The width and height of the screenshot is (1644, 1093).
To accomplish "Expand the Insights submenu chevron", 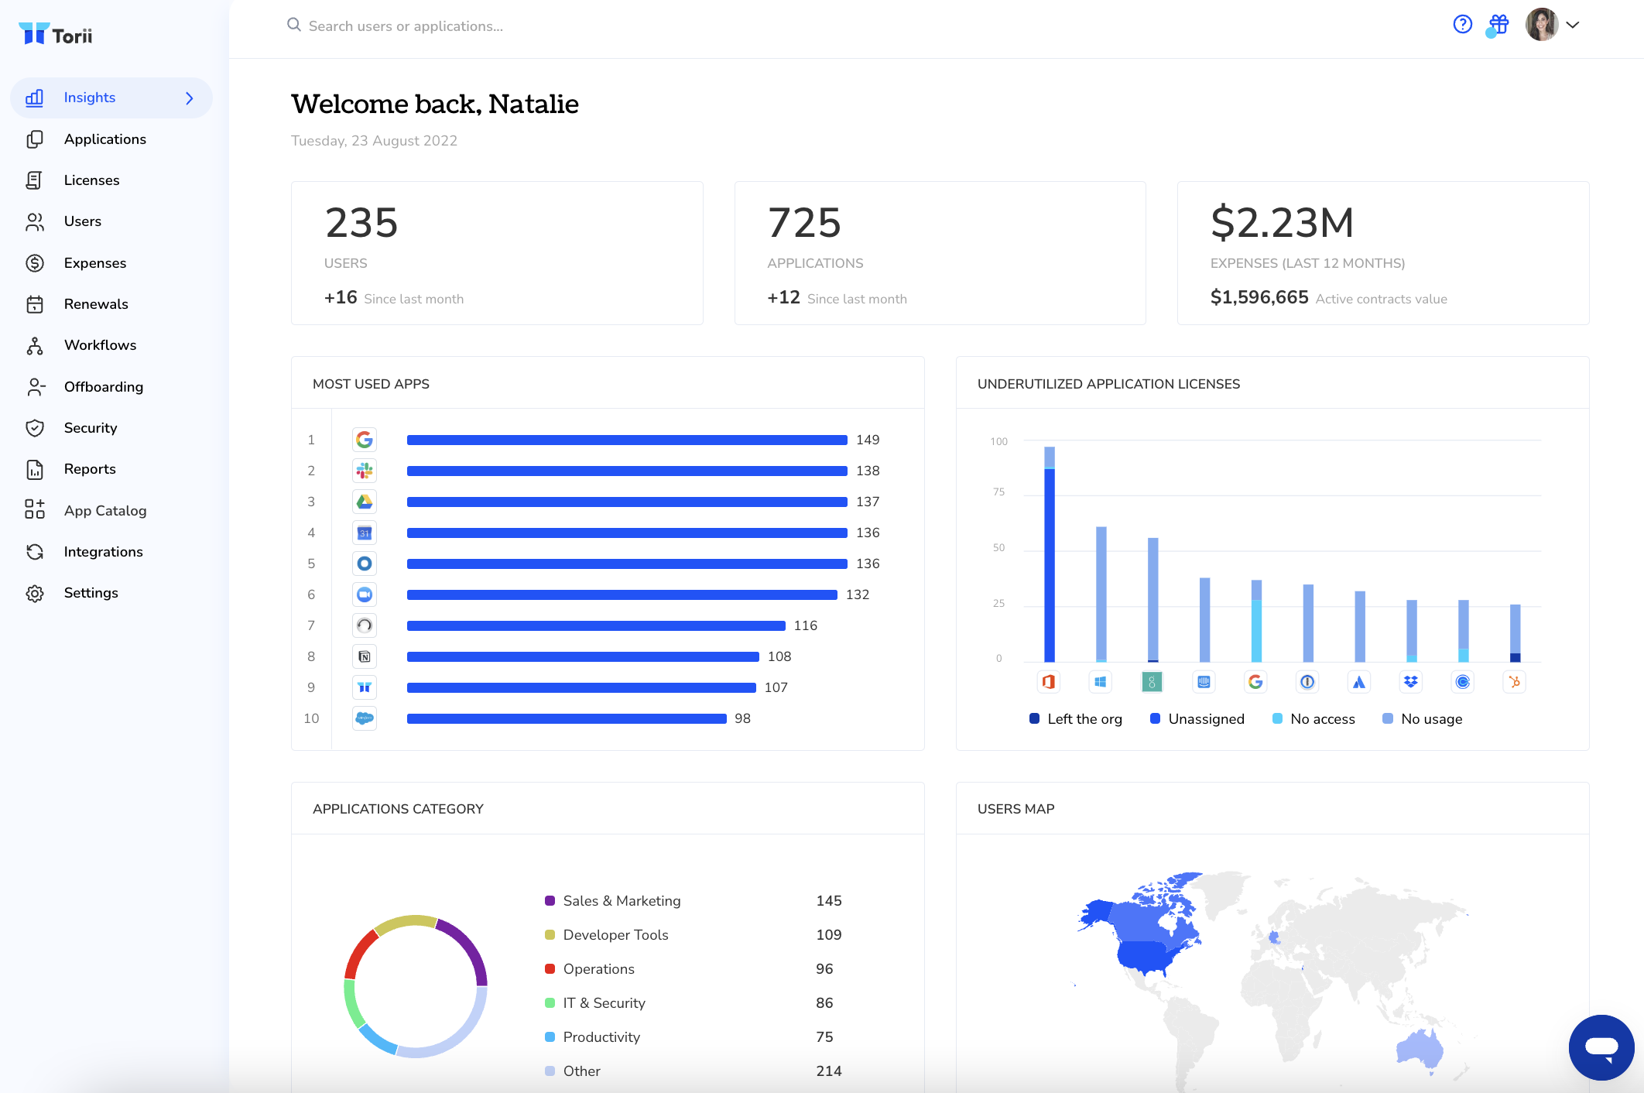I will pos(190,98).
